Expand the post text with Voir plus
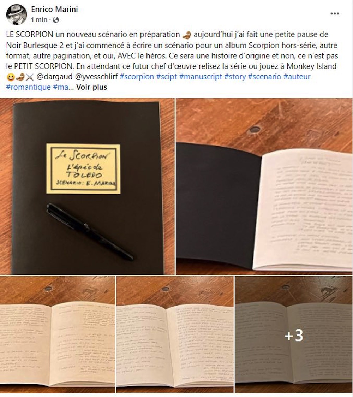 pos(91,87)
